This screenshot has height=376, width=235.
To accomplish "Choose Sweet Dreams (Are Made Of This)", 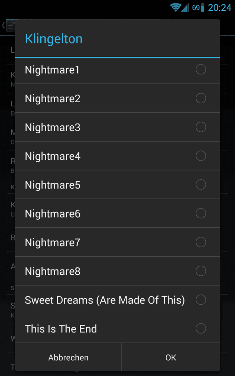I will click(x=118, y=300).
